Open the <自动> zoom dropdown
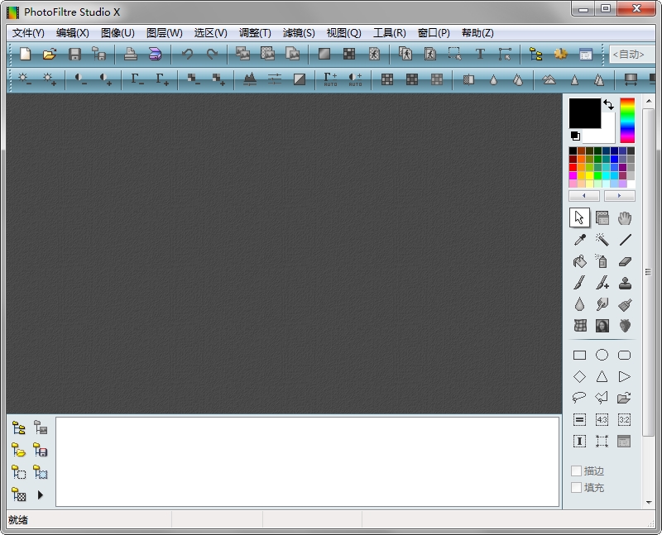This screenshot has height=535, width=662. click(x=632, y=54)
